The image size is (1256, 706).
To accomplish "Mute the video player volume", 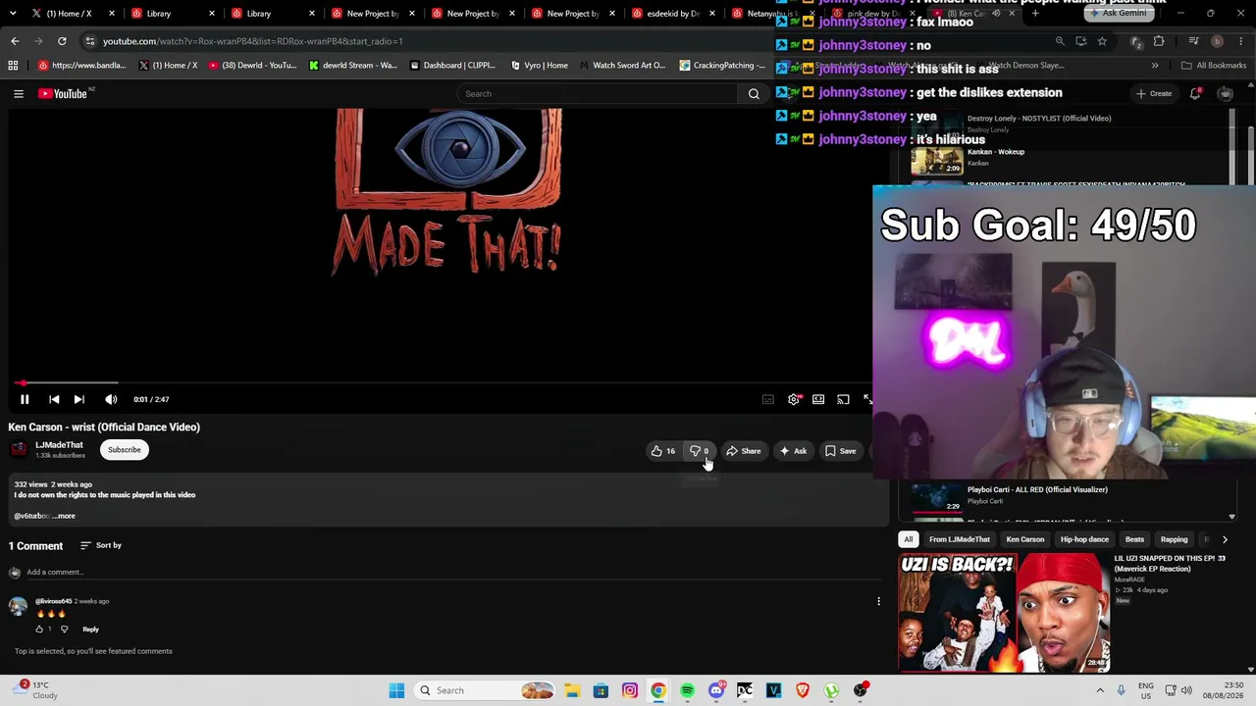I will 111,399.
